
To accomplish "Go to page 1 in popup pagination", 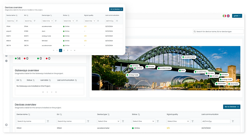I will pos(60,51).
